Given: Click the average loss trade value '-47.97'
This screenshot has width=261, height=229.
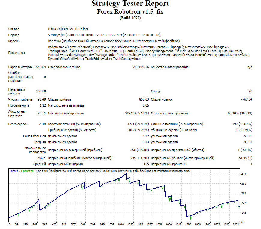Looking at the screenshot, I should [247, 142].
